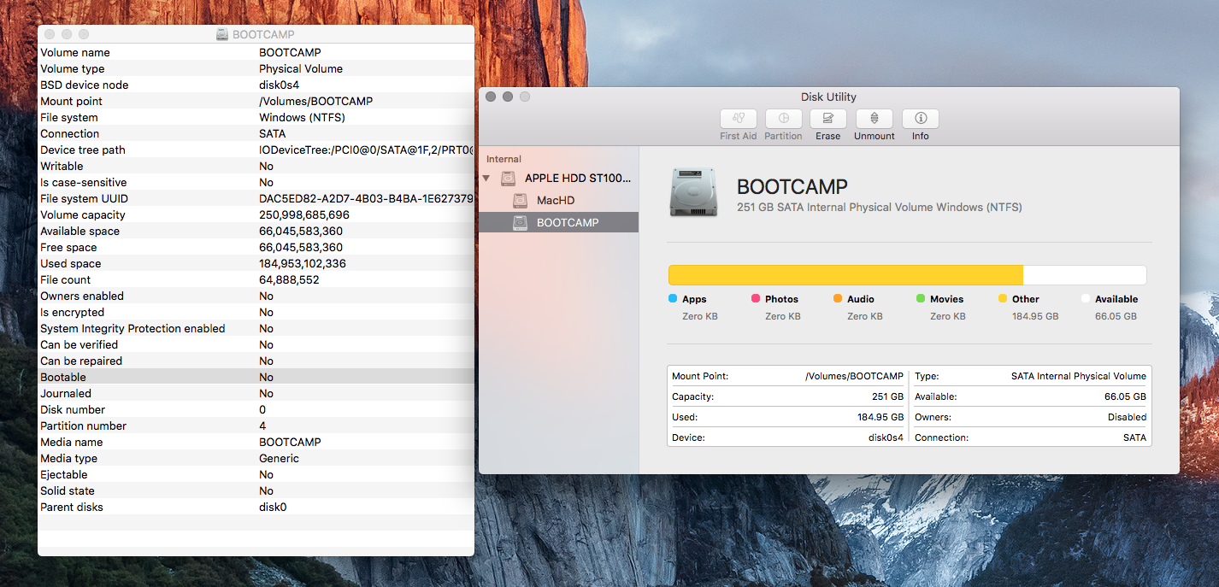The image size is (1219, 587).
Task: Select APPLE HDD ST100... in the sidebar
Action: [x=559, y=179]
